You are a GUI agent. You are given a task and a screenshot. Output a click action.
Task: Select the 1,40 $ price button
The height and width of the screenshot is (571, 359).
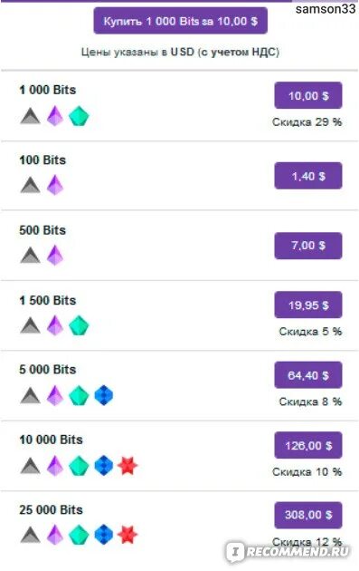point(308,176)
